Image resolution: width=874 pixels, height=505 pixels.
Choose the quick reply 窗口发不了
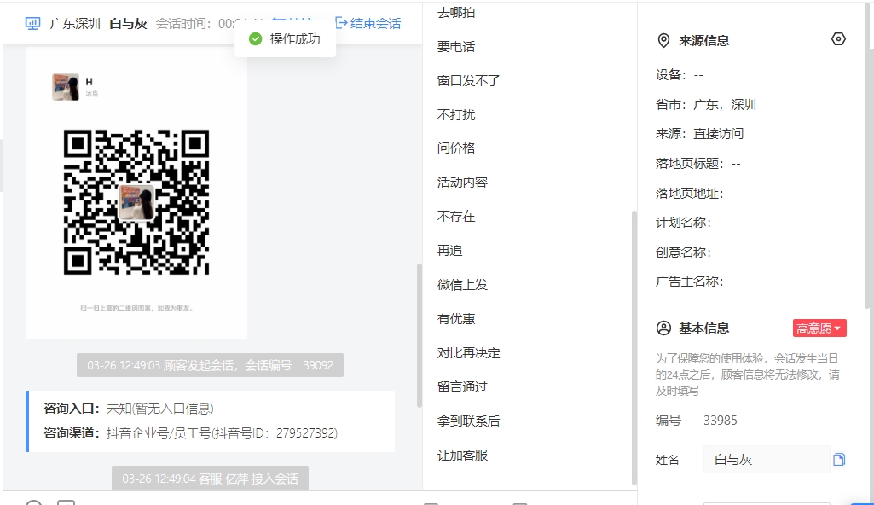468,81
